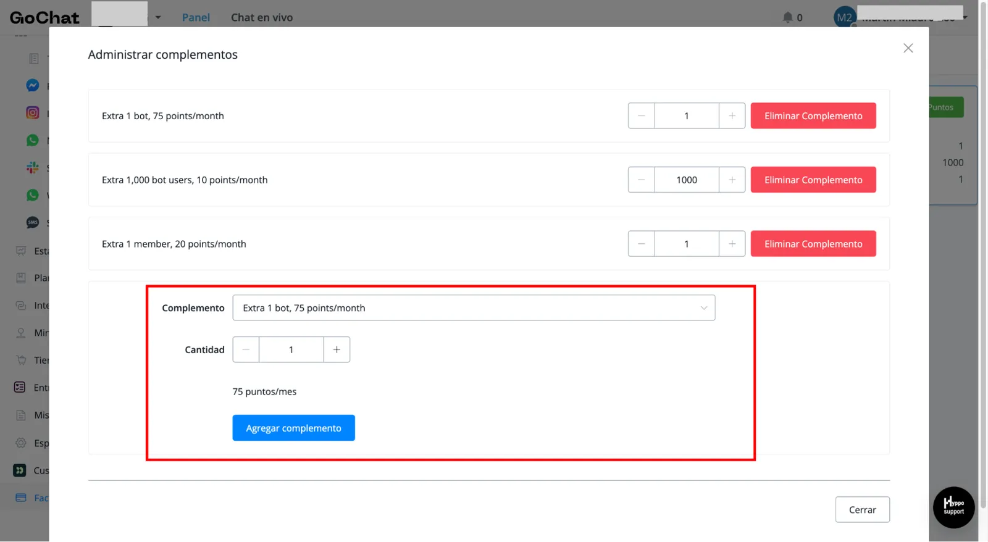Click the shopping cart sidebar icon

coord(21,360)
